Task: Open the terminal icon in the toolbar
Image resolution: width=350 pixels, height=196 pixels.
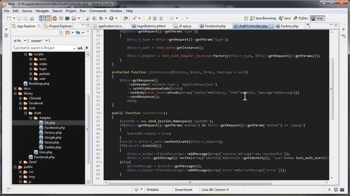Action: coord(67,19)
